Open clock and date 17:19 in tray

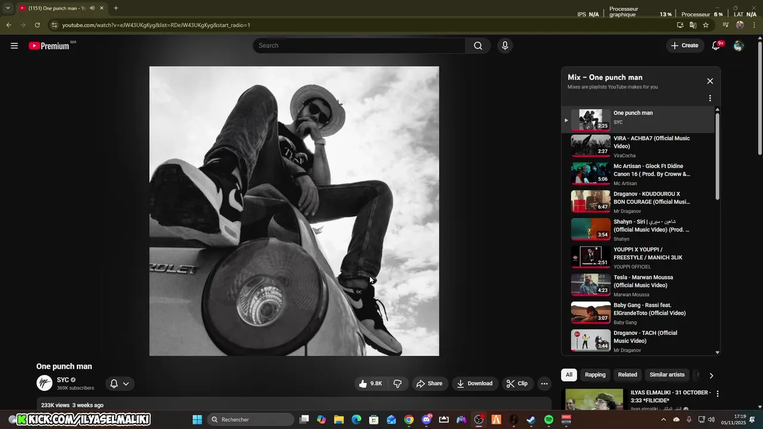733,419
